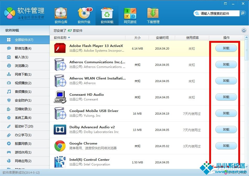Screen dimensions: 249x176
Task: Sort by 使用频率 column header
Action: pos(192,38)
